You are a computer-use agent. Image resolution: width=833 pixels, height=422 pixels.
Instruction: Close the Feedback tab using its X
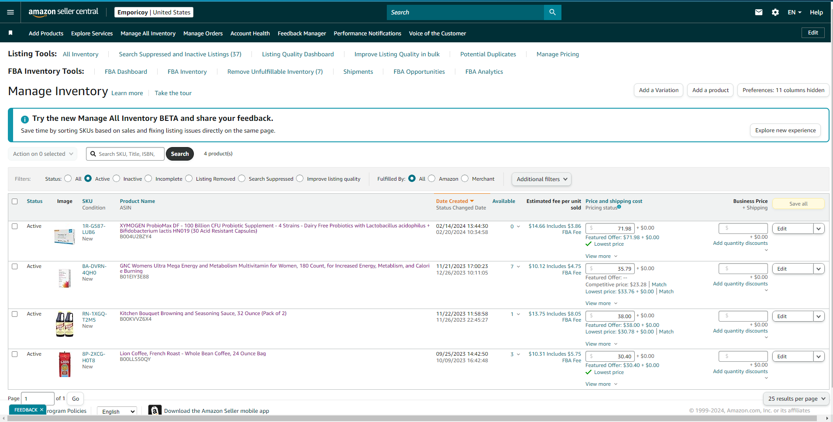pos(41,410)
